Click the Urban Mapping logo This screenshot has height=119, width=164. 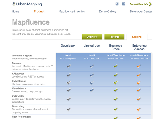(x=27, y=4)
